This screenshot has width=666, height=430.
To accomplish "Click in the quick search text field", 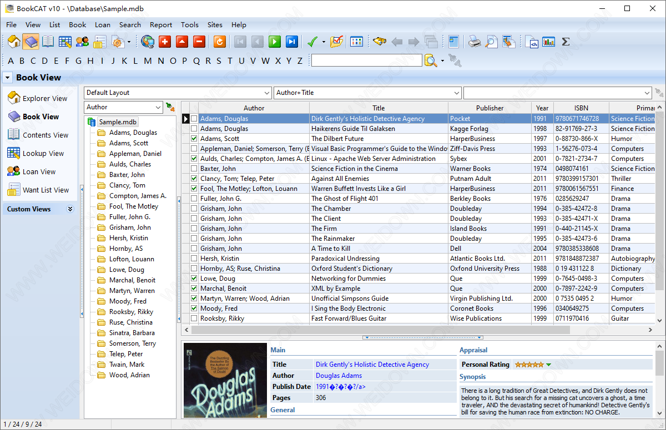I will click(x=367, y=60).
